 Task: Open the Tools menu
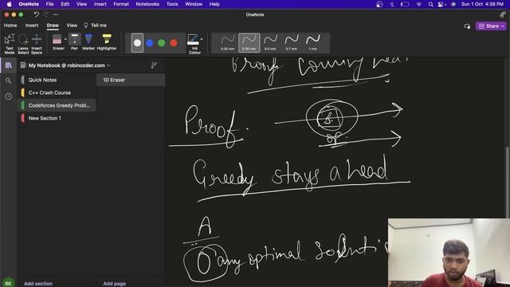172,4
